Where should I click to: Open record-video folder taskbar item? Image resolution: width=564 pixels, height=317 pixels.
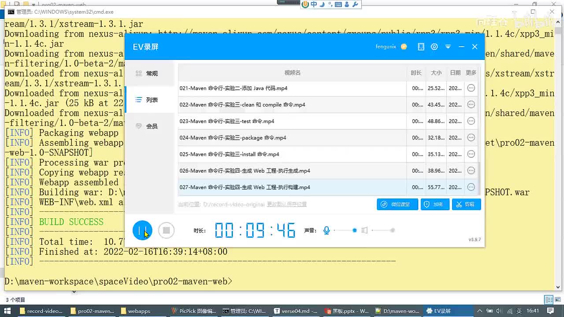[41, 311]
